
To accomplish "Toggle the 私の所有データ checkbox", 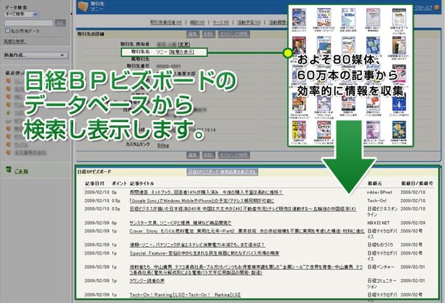I will (8, 30).
